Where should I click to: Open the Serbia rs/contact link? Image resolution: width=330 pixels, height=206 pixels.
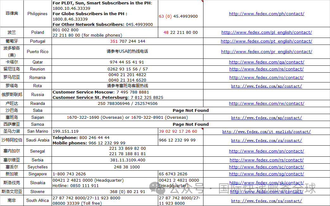266,160
